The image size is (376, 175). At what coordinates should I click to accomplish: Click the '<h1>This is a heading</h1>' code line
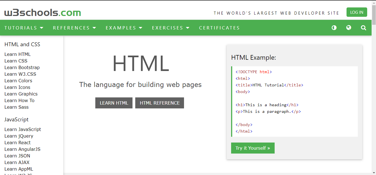[x=267, y=105]
